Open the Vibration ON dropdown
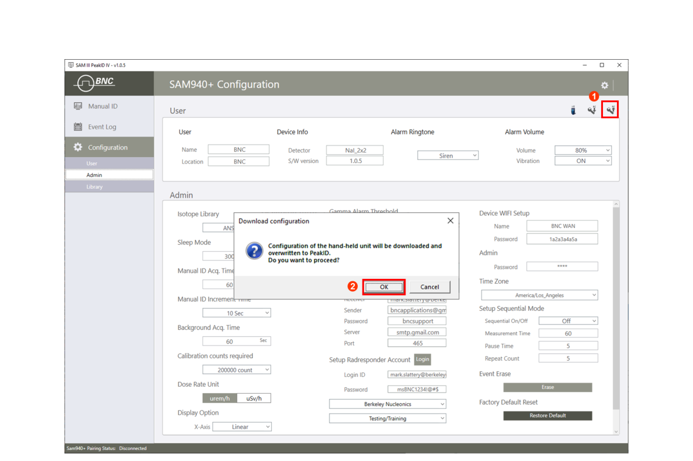The height and width of the screenshot is (461, 693). click(x=583, y=161)
